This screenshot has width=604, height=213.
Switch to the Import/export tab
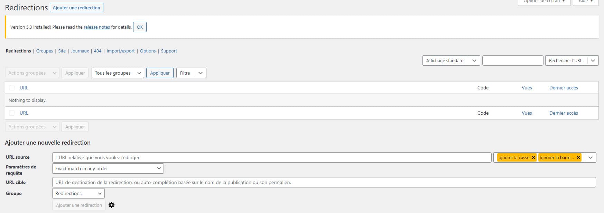[121, 51]
